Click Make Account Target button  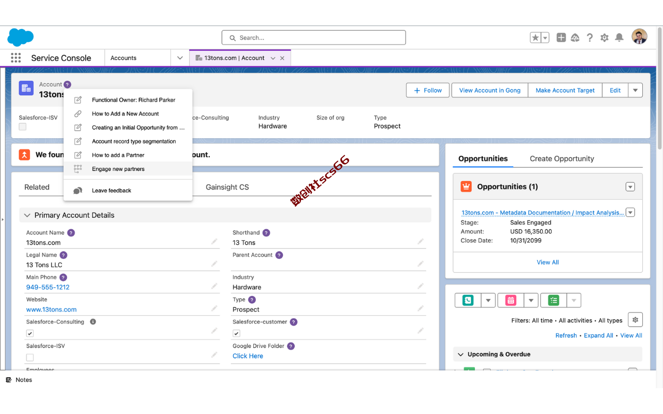[x=565, y=91]
